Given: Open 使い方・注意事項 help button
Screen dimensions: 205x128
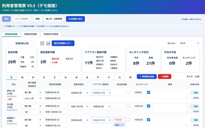Looking at the screenshot, I should pos(54,19).
